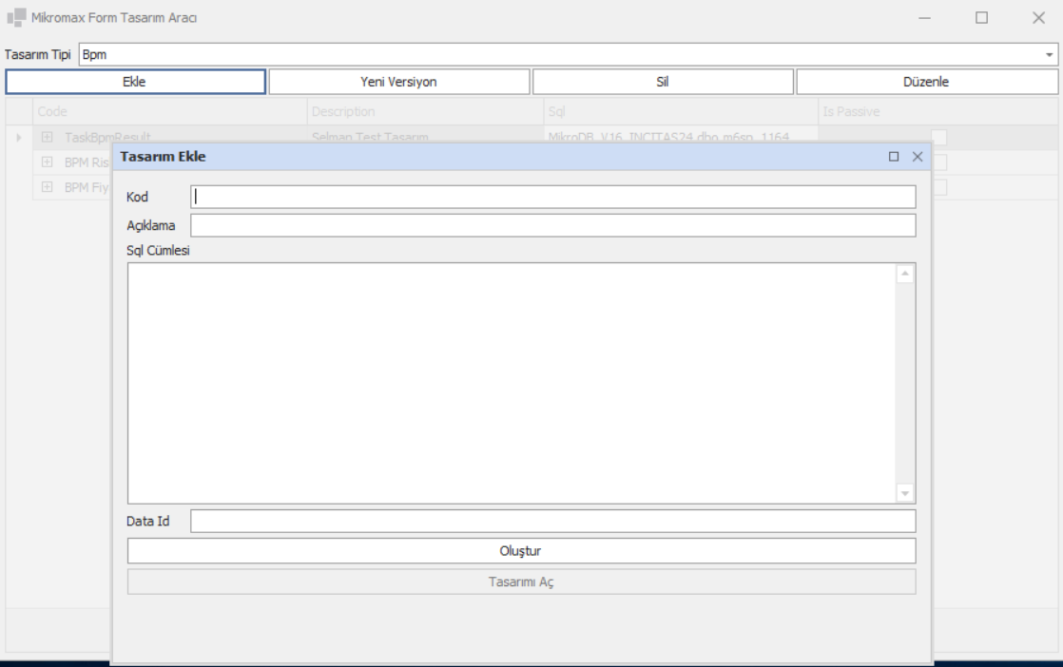The width and height of the screenshot is (1063, 667).
Task: Click the Yeni Versiyon button
Action: 398,82
